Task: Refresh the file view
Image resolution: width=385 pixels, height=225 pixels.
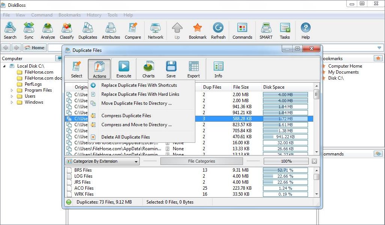Action: (218, 31)
